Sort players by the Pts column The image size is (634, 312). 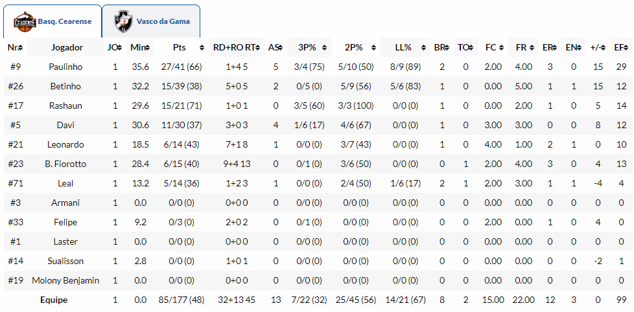click(182, 47)
